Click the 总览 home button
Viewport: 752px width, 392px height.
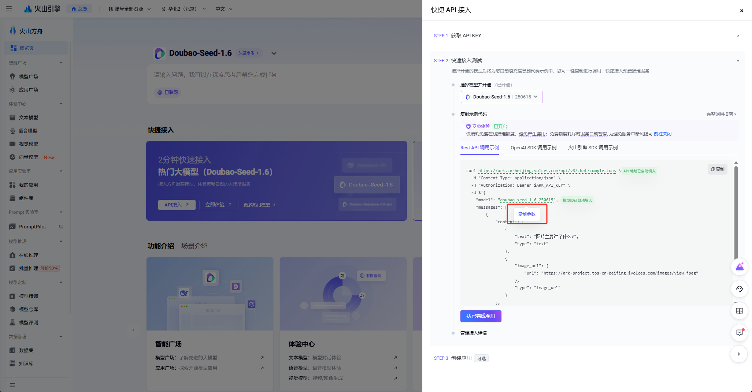79,9
